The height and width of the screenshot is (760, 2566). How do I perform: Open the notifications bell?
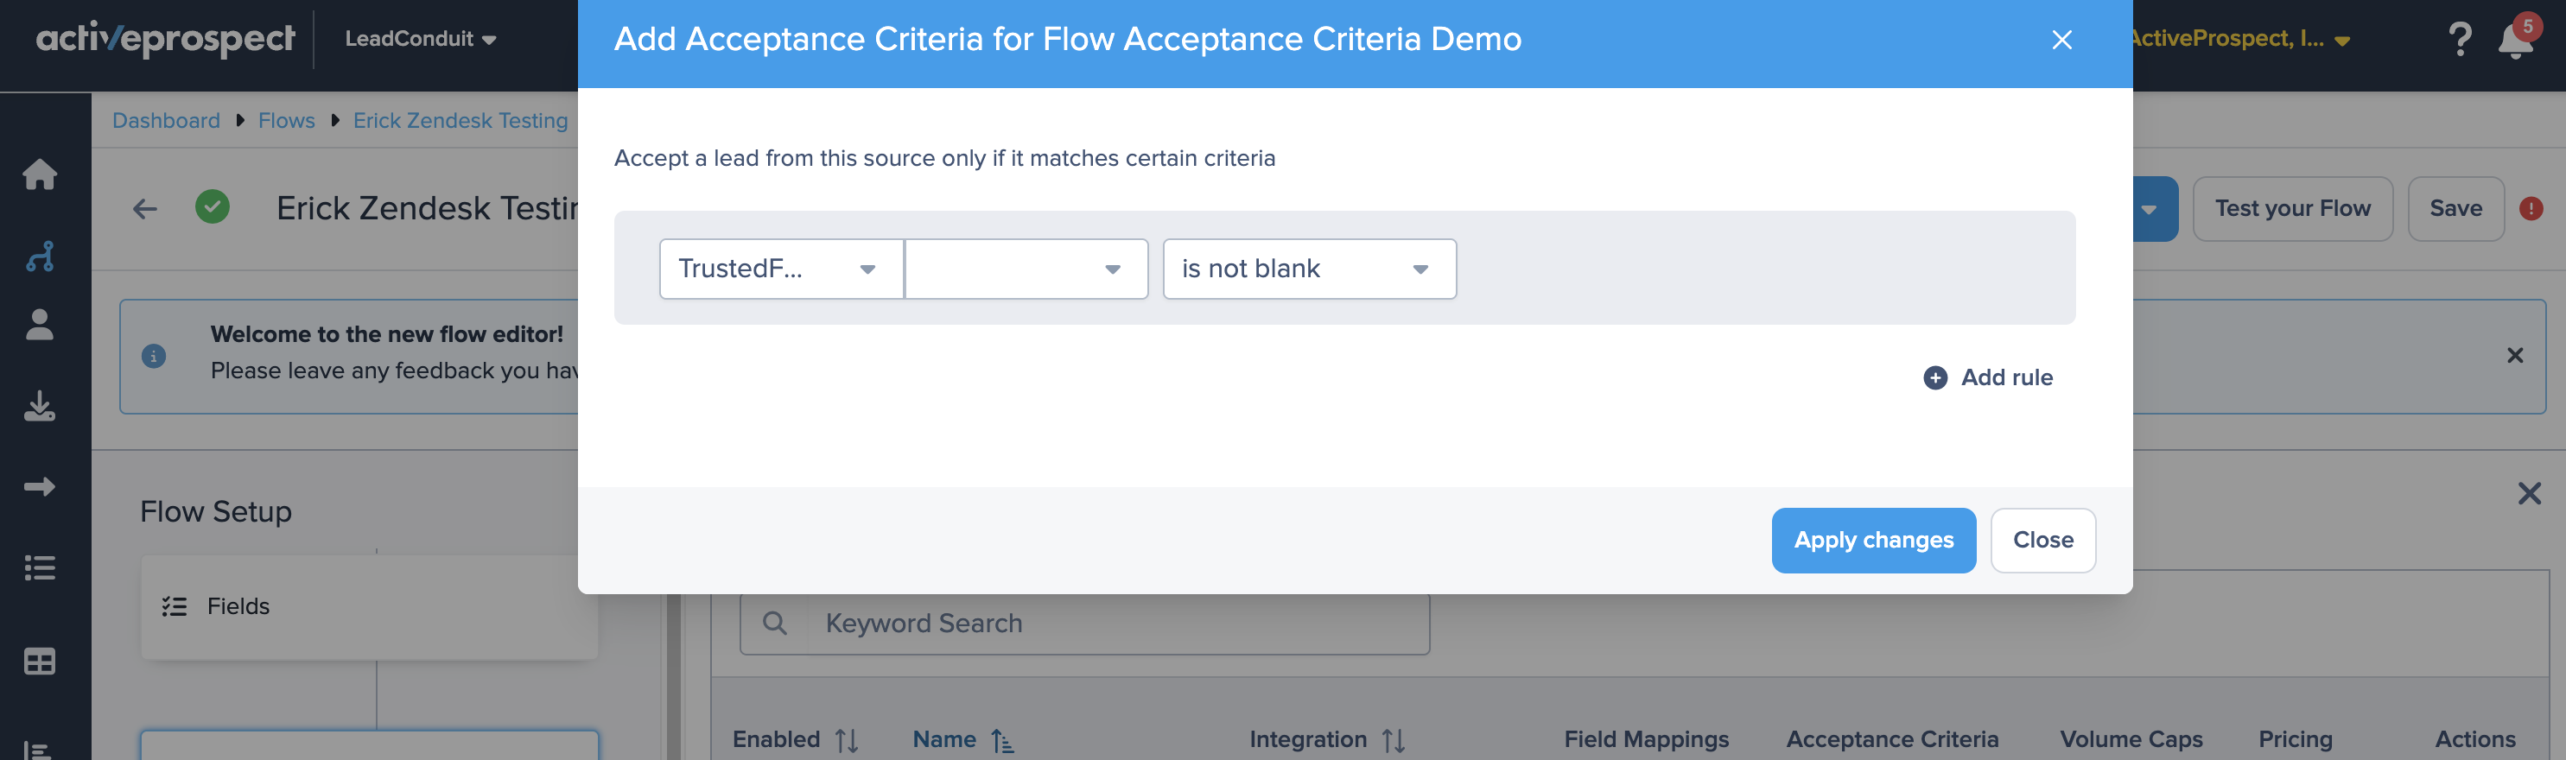[2515, 40]
